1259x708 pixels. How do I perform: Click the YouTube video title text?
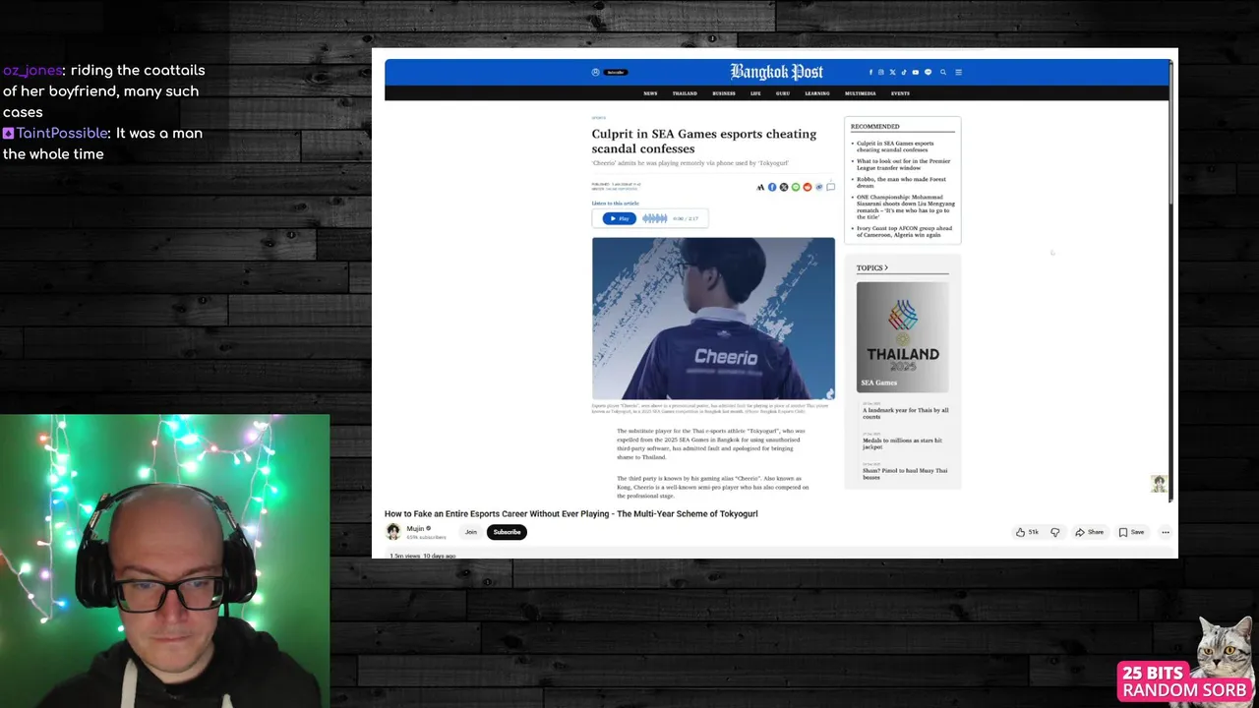570,513
